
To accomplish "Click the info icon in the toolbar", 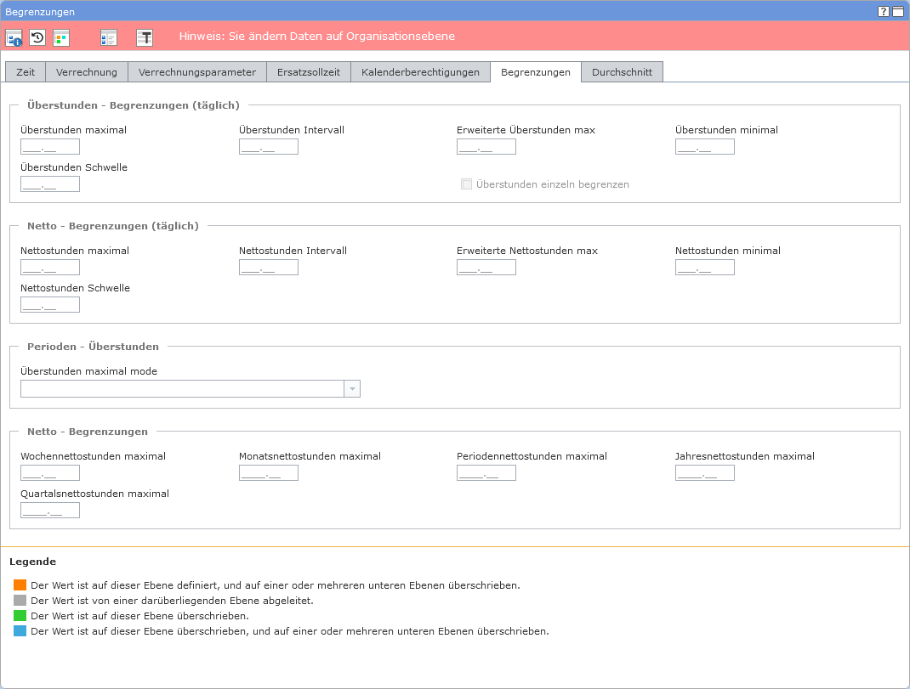I will pos(14,37).
